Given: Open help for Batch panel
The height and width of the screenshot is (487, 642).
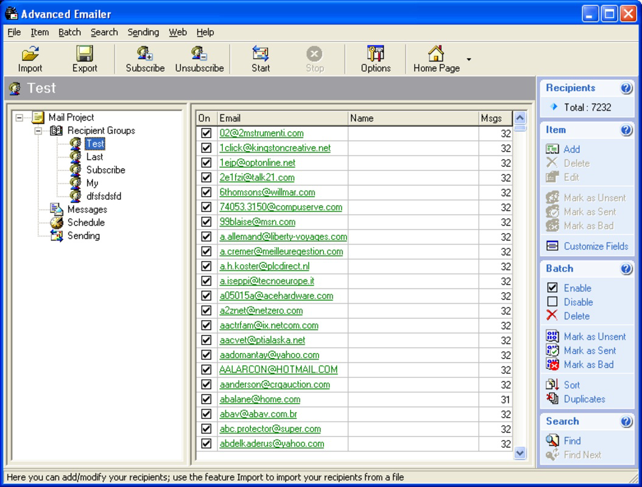Looking at the screenshot, I should (626, 269).
